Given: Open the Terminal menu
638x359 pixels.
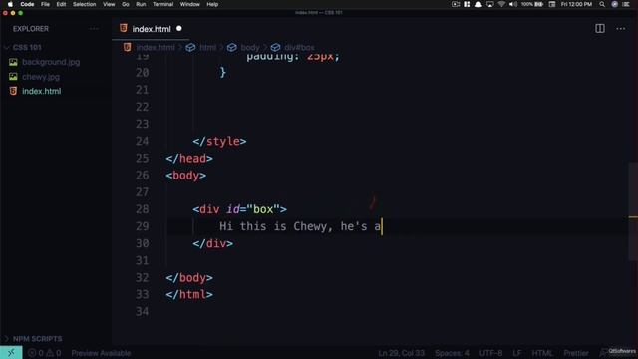Looking at the screenshot, I should pos(163,4).
